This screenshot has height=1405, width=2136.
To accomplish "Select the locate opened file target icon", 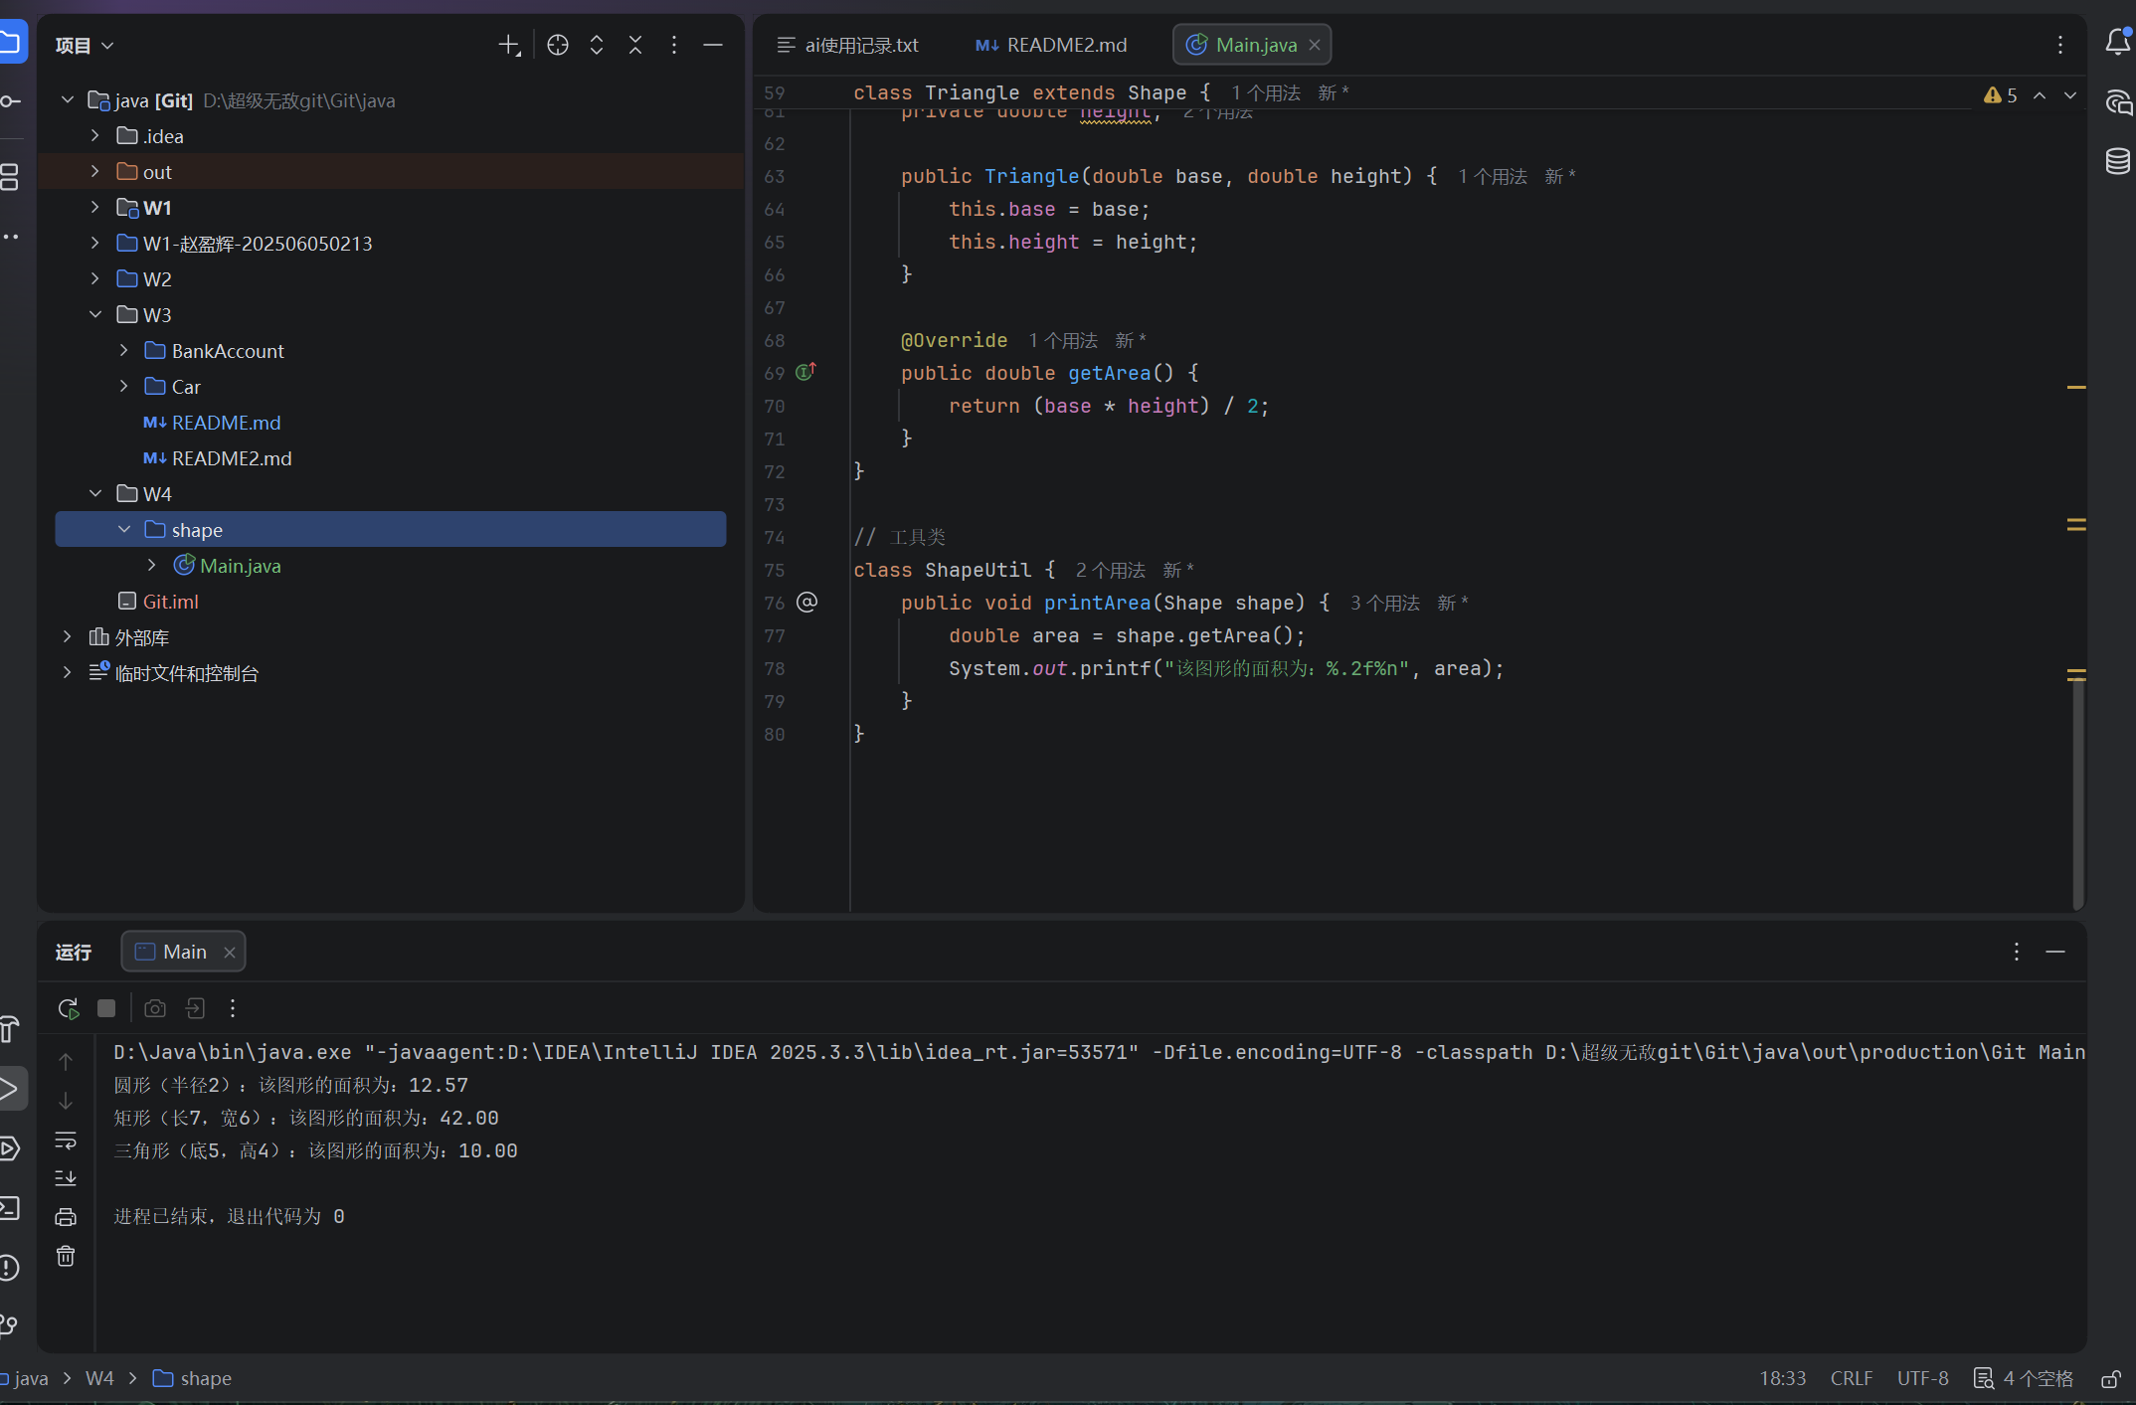I will (558, 45).
